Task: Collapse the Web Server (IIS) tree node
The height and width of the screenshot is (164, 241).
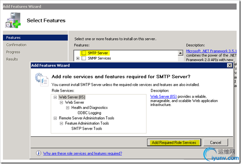Action: coord(55,97)
